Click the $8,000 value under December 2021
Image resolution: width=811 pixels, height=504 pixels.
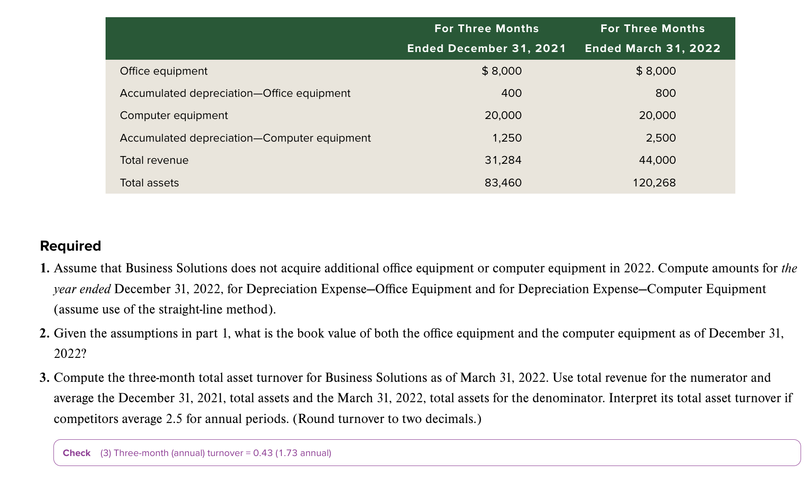(x=502, y=71)
